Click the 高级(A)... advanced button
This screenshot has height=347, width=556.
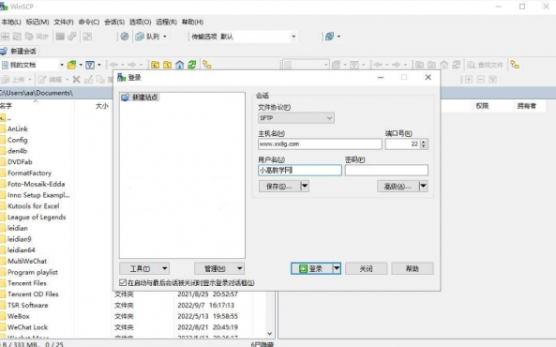click(x=398, y=186)
